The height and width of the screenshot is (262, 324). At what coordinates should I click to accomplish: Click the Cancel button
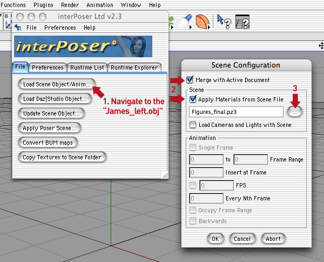[x=242, y=239]
